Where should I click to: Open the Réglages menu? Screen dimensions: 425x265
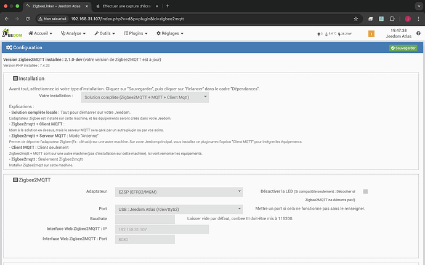point(170,33)
